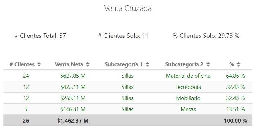This screenshot has width=258, height=131.
Task: Click the Venta Cruzada title
Action: point(128,8)
